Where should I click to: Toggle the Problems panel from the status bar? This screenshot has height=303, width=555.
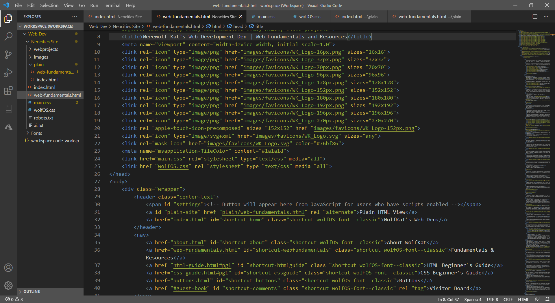[14, 299]
